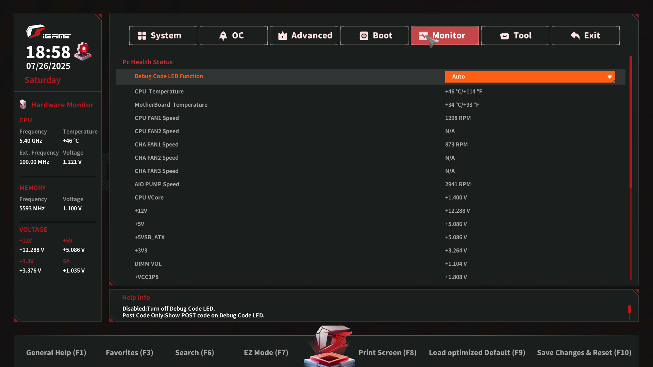
Task: Switch to EZ Mode (F7)
Action: (x=266, y=353)
